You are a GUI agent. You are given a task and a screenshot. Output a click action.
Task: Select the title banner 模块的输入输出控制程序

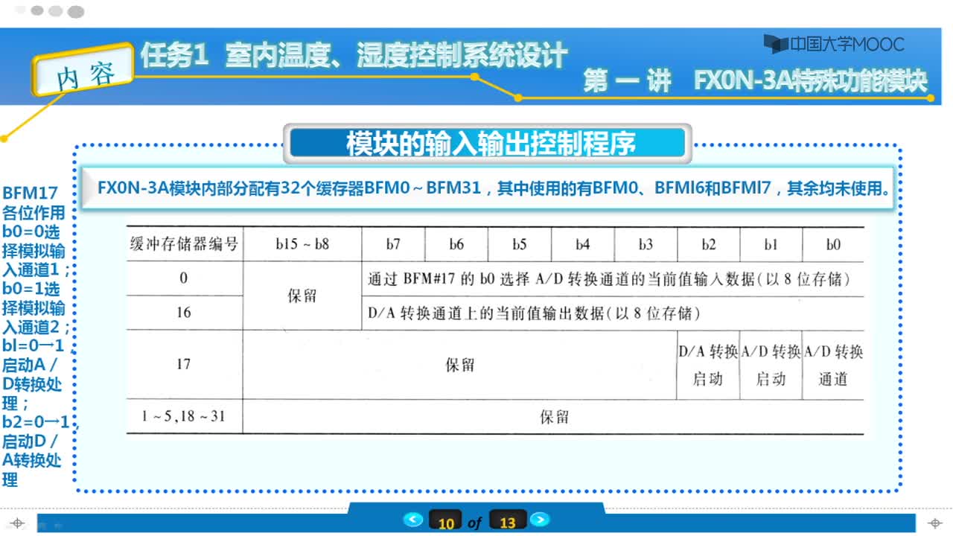tap(488, 144)
